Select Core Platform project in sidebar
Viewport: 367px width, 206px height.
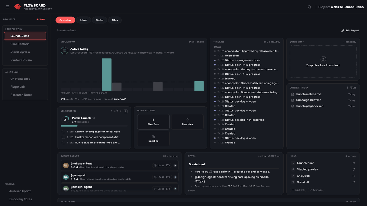click(25, 44)
